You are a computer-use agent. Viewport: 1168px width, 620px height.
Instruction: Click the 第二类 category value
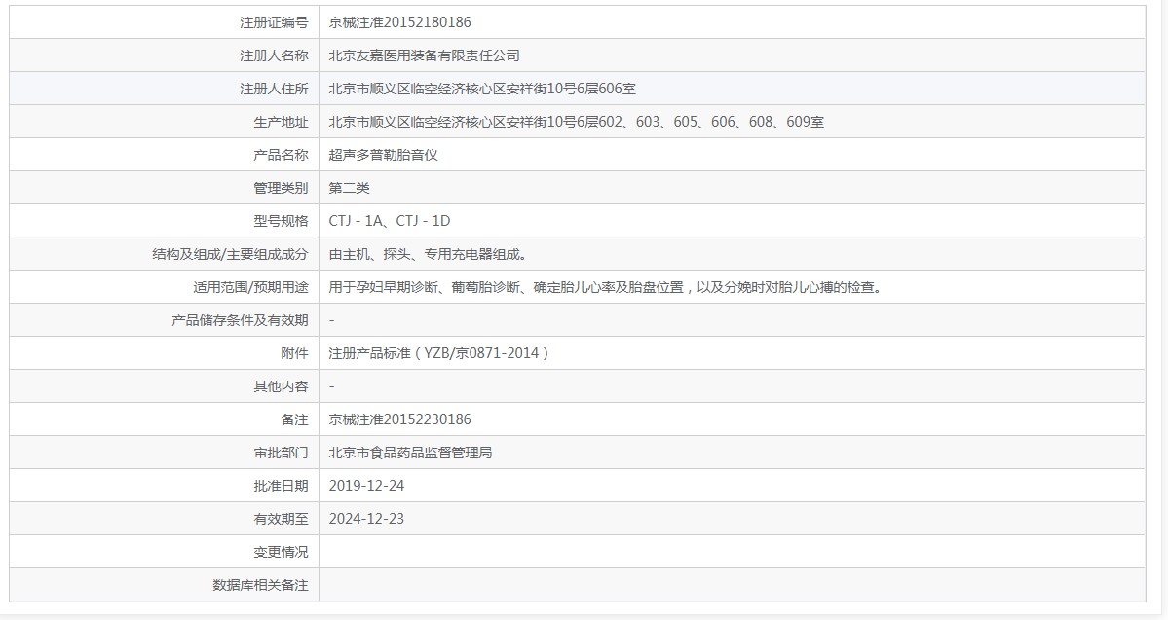coord(349,188)
